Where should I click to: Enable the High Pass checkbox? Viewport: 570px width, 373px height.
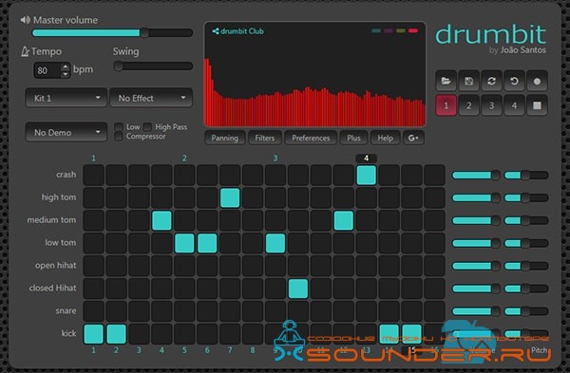[x=147, y=127]
